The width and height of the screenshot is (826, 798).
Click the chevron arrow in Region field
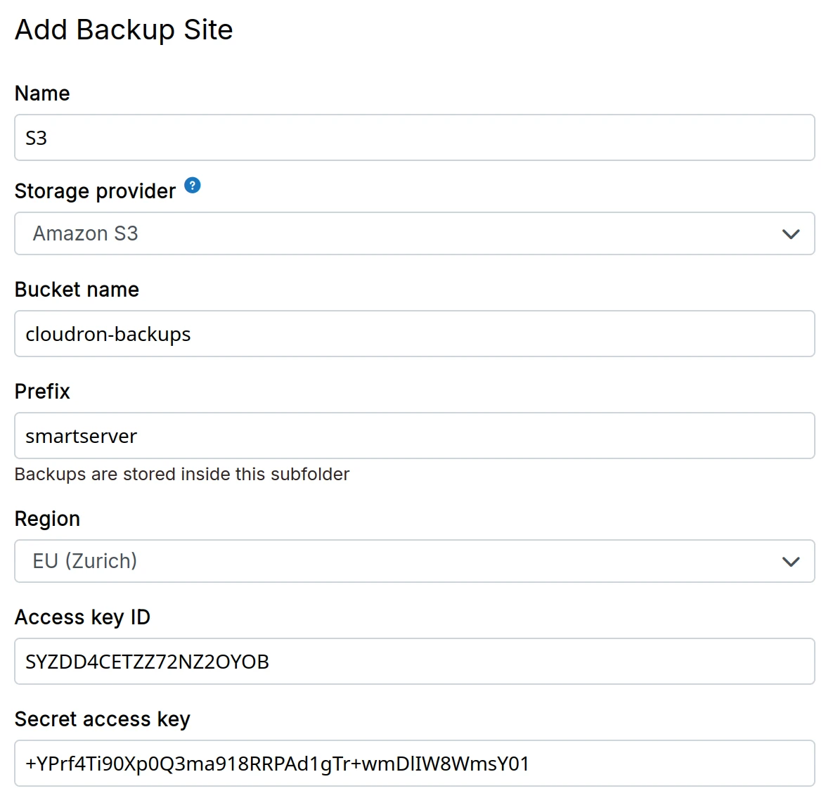[x=791, y=562]
